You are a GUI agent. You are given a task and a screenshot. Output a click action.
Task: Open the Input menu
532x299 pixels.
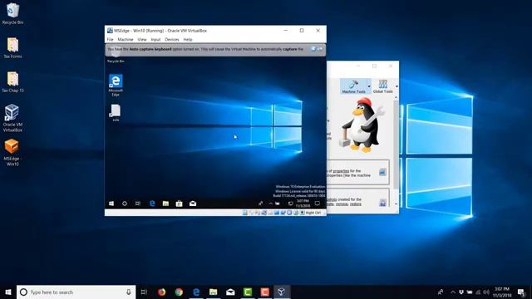tap(155, 40)
